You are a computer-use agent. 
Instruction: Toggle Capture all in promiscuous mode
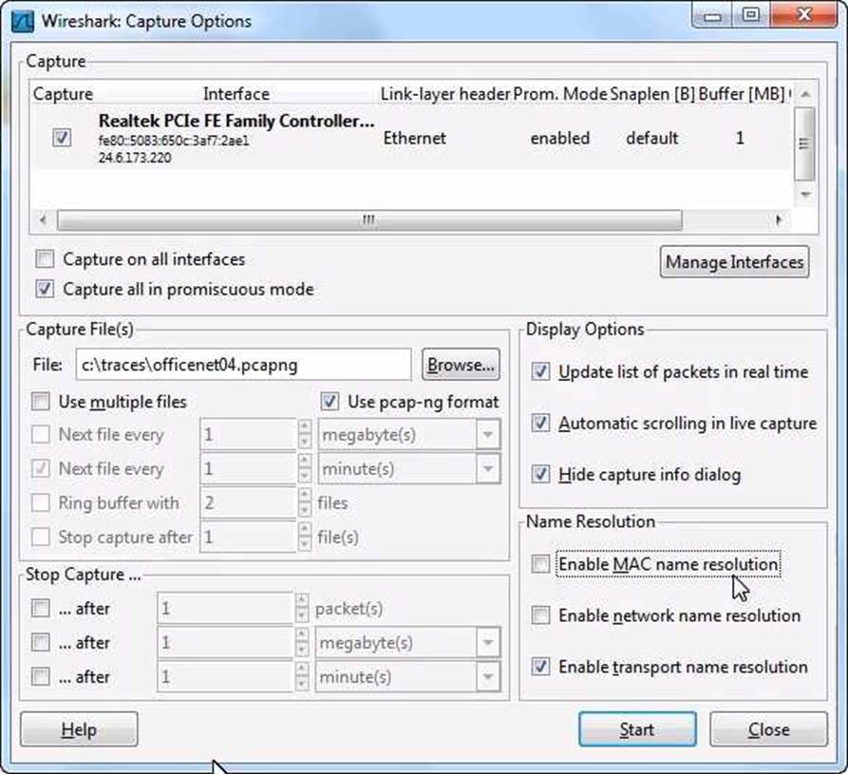click(45, 289)
